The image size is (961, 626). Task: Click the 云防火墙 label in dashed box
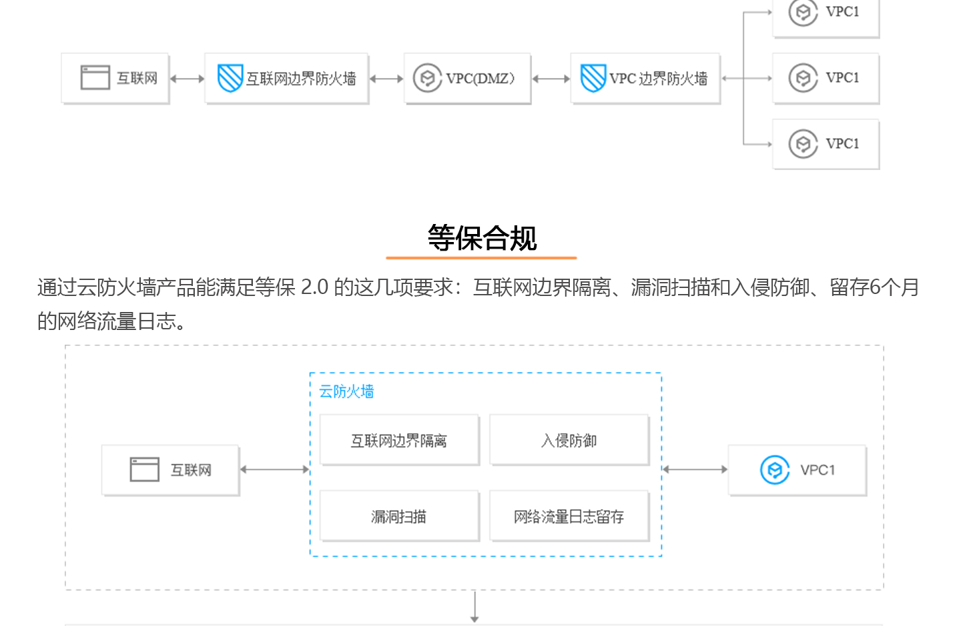point(346,391)
